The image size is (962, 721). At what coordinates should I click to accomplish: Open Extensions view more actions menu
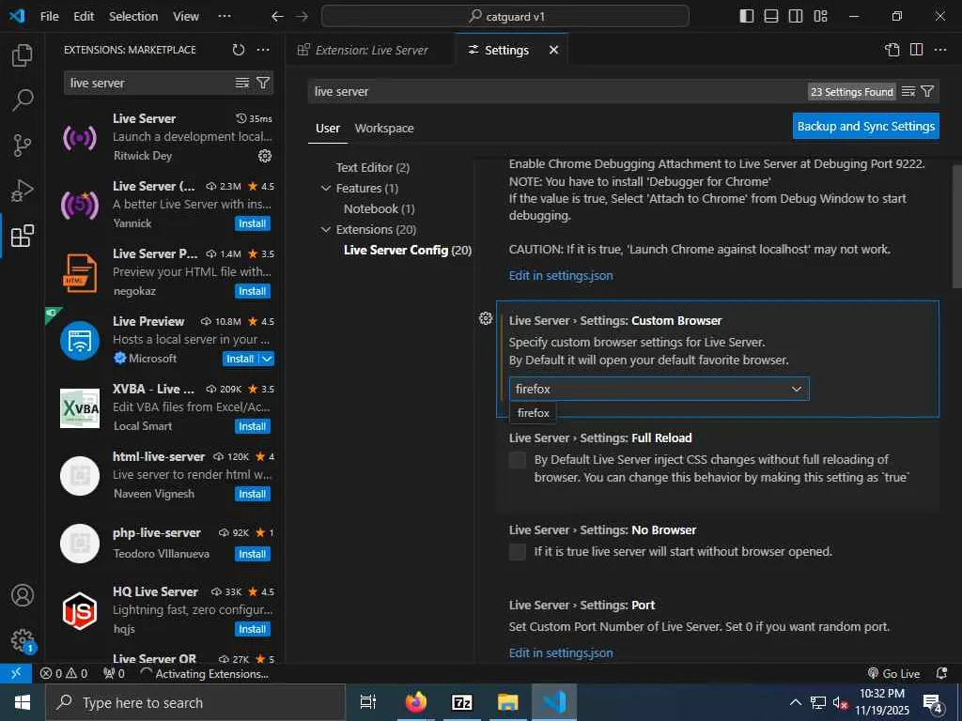pyautogui.click(x=263, y=50)
